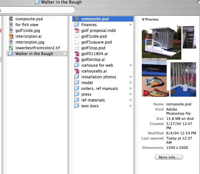Expand the ref materials folder arrow

(131, 100)
